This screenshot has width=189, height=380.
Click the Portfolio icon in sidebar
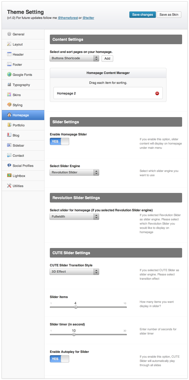point(9,125)
